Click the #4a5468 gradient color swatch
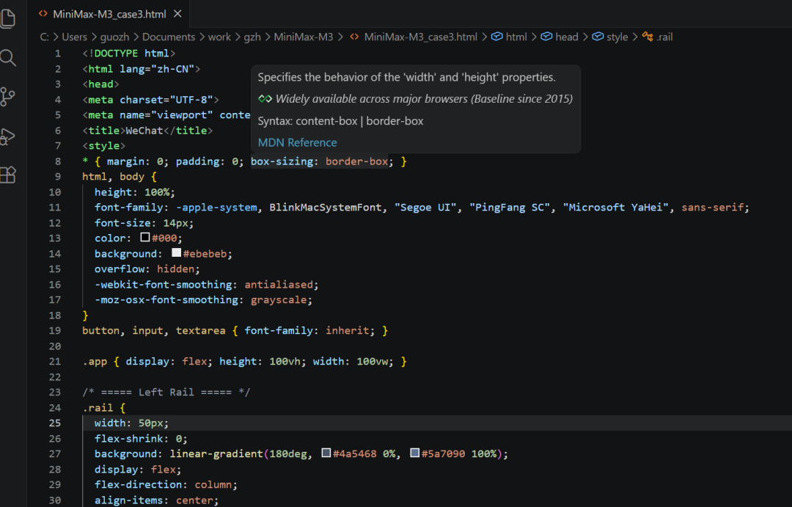792x507 pixels. [x=326, y=453]
